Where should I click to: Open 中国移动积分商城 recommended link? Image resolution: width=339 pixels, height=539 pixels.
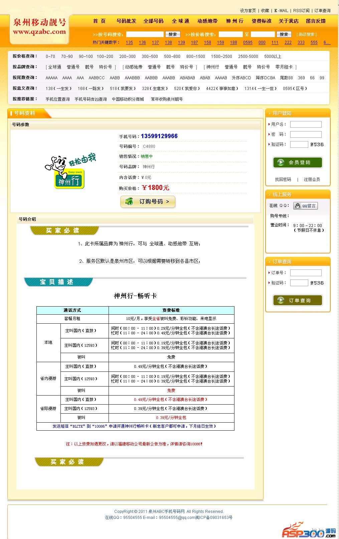[128, 99]
